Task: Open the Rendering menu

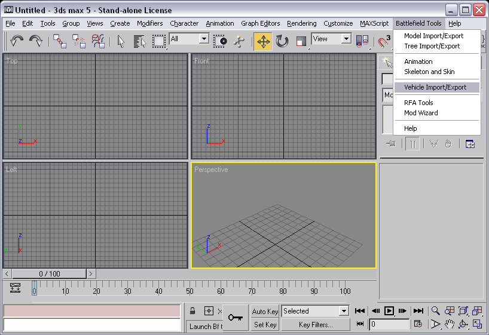Action: tap(301, 23)
